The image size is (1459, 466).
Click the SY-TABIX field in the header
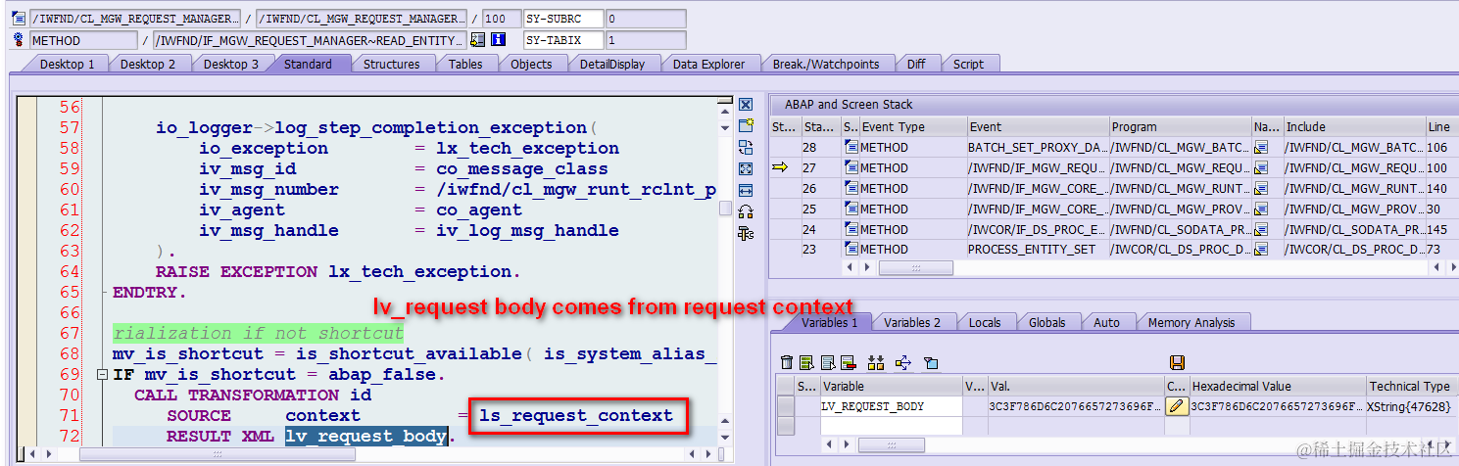coord(562,40)
